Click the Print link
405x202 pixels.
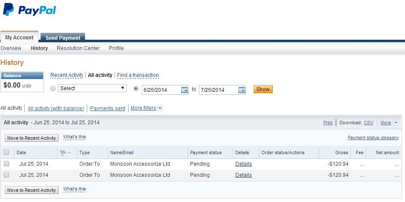tap(328, 123)
